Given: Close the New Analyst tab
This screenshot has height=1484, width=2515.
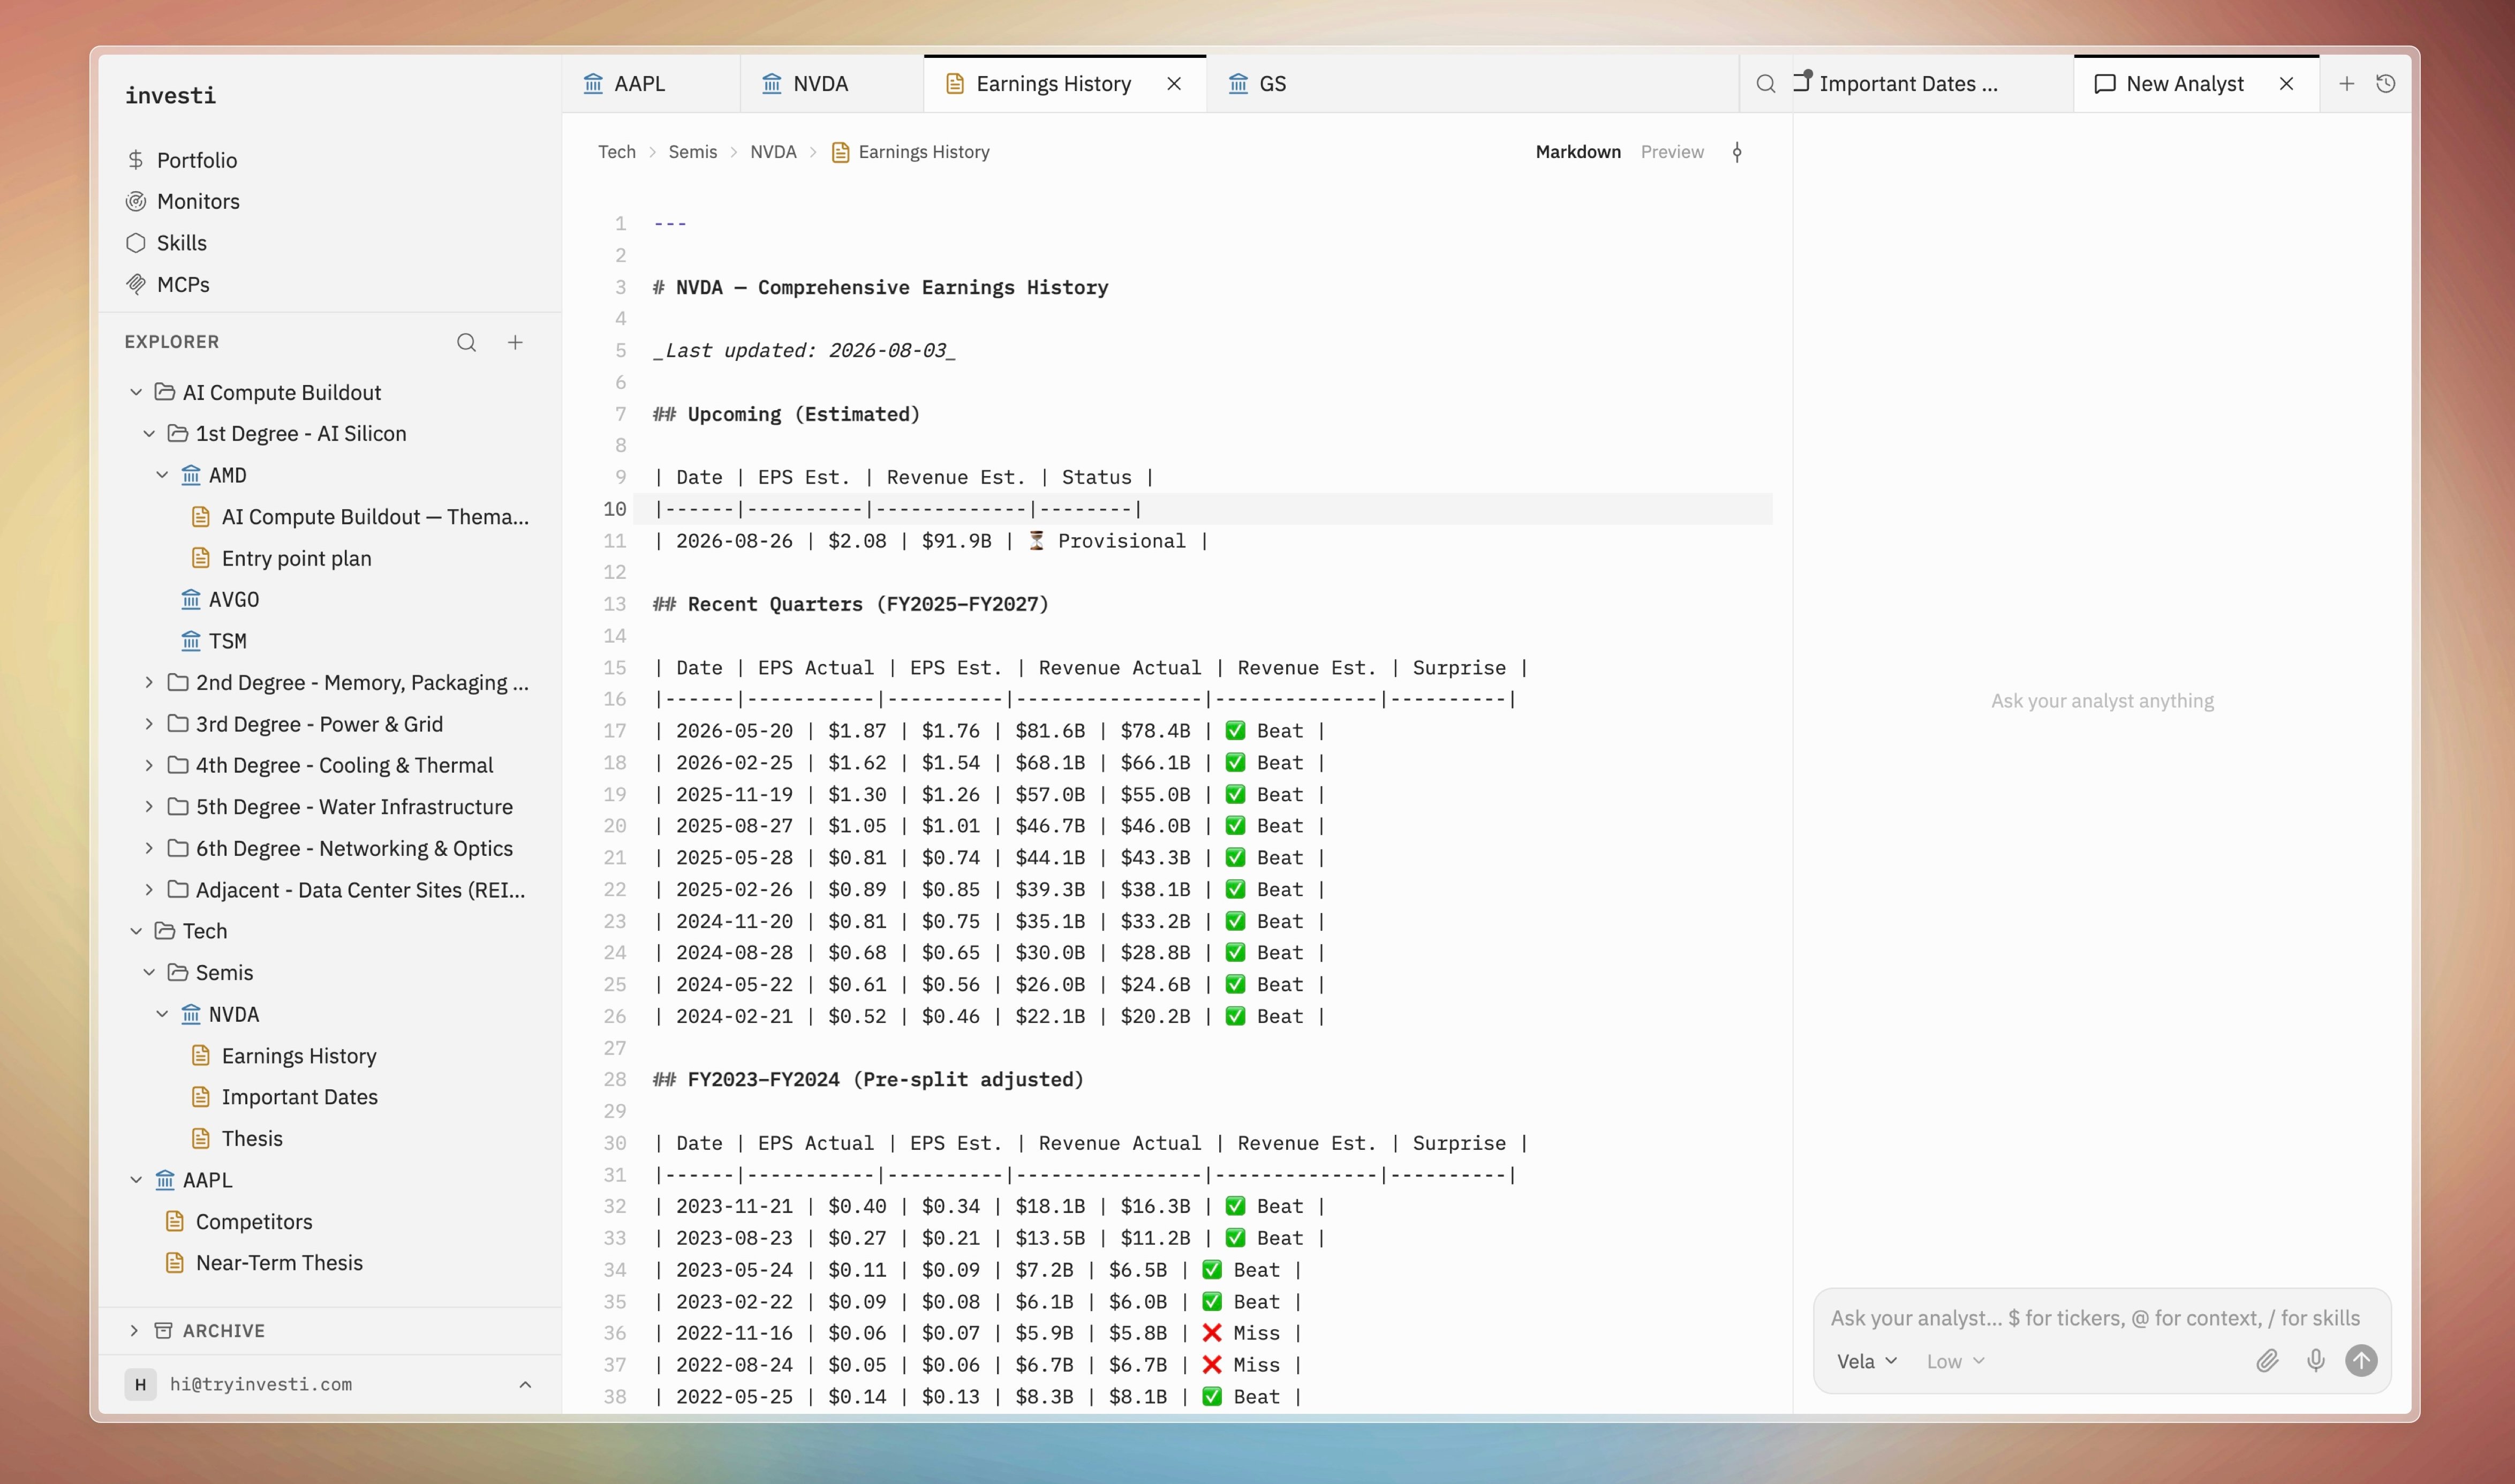Looking at the screenshot, I should coord(2286,84).
